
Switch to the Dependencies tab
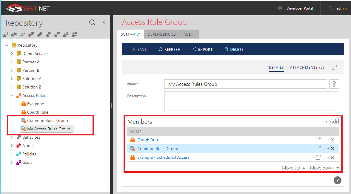point(162,34)
